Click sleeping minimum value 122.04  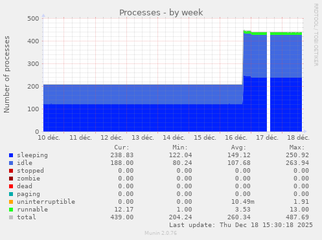(x=180, y=155)
